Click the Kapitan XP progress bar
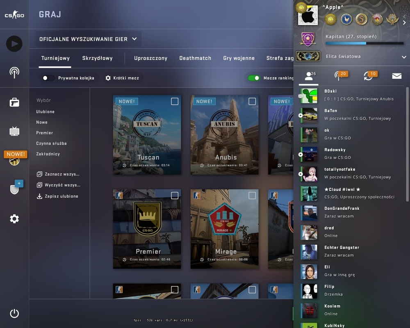The image size is (410, 328). [x=364, y=43]
